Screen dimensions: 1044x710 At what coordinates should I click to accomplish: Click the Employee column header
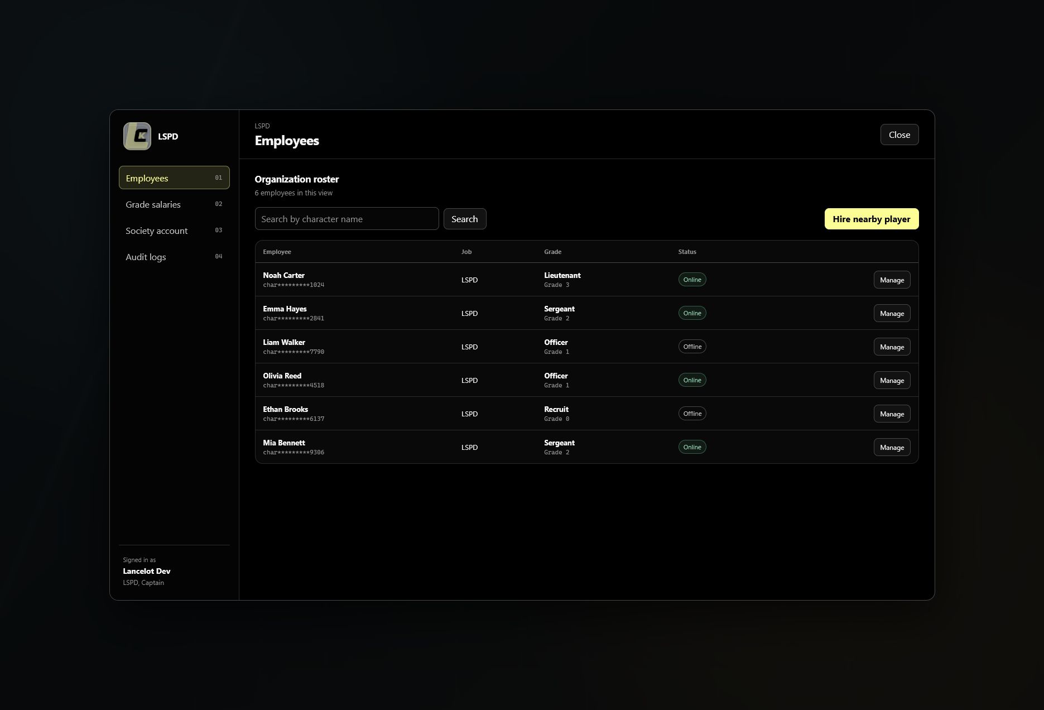click(277, 252)
